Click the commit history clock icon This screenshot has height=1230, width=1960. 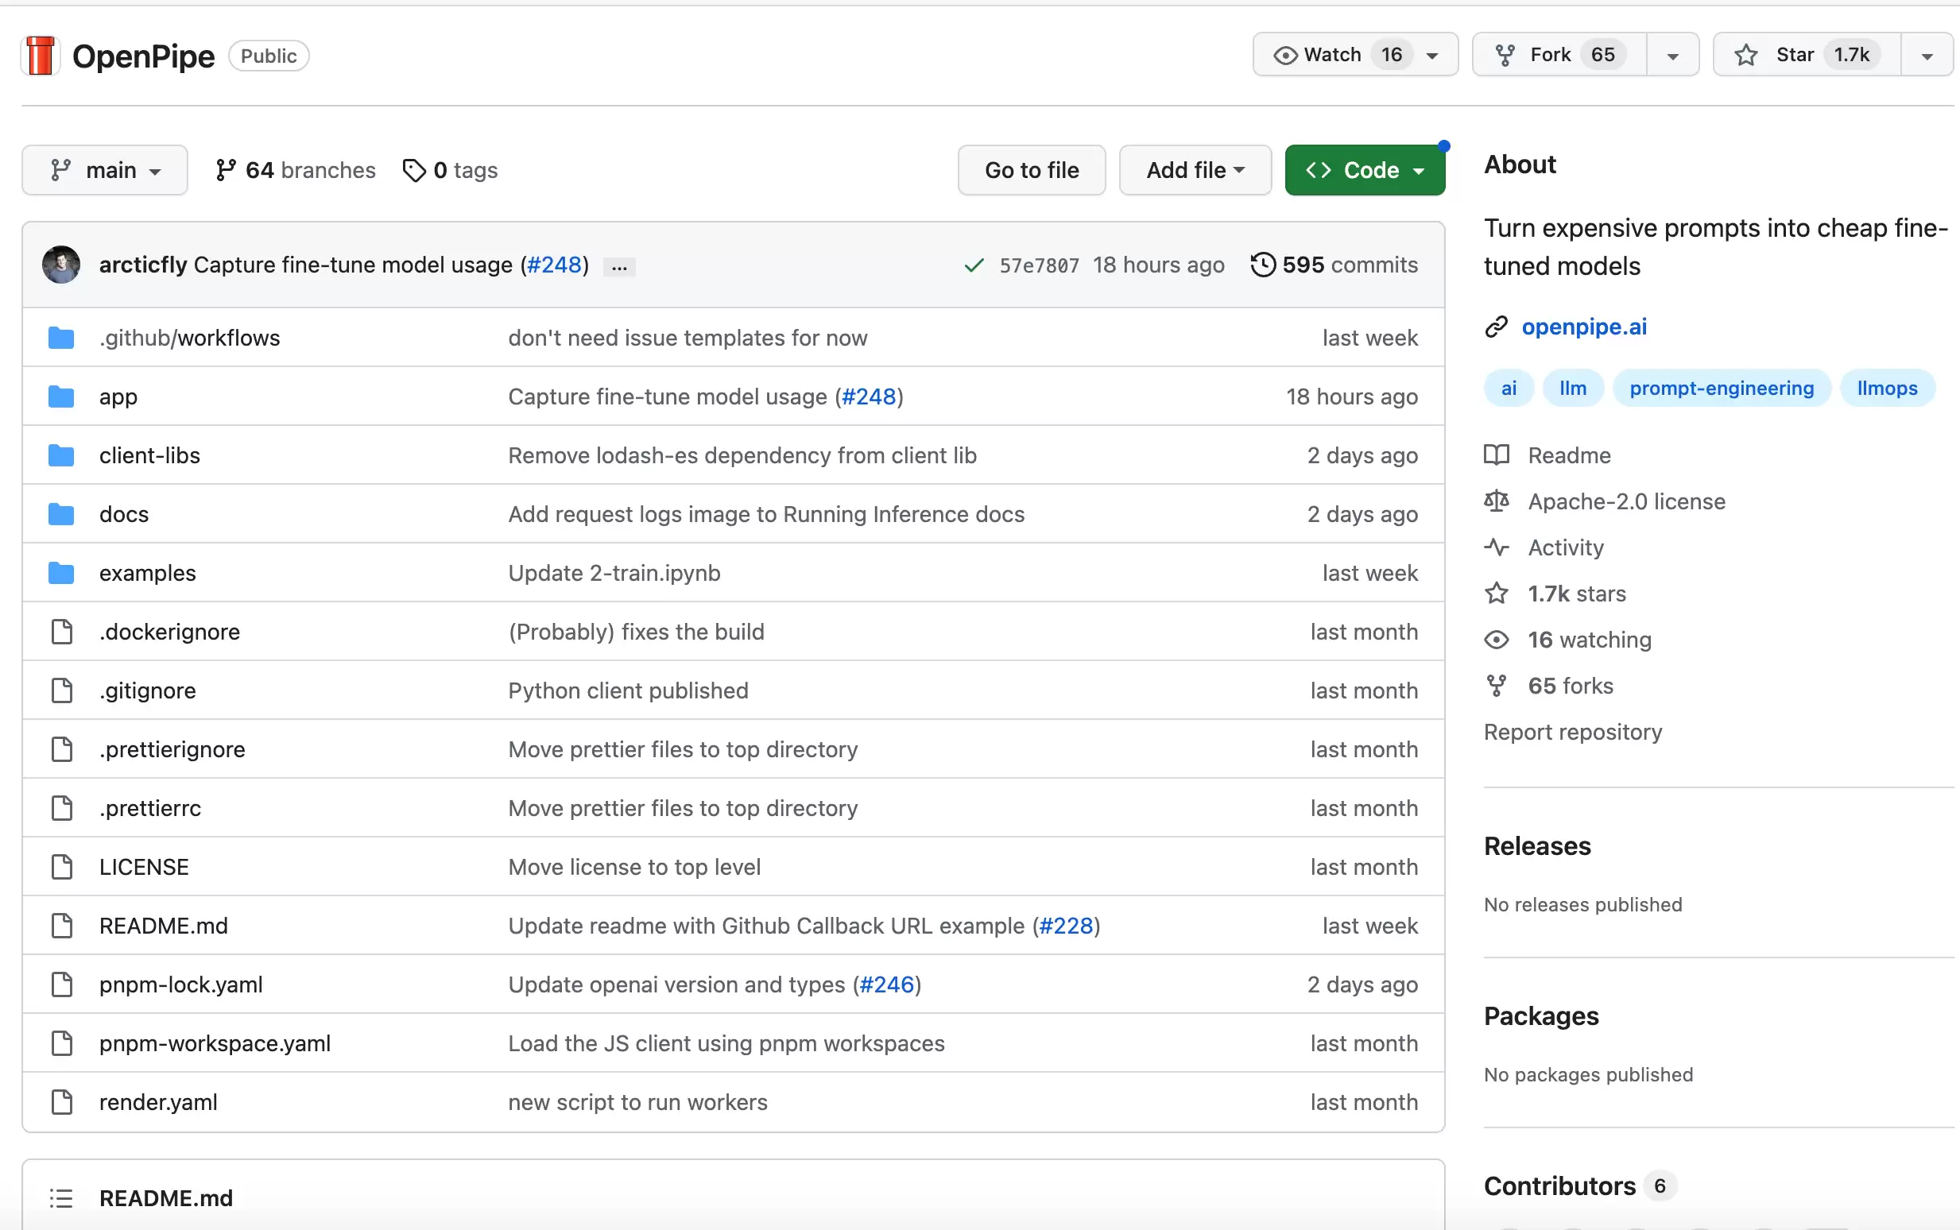(1263, 265)
